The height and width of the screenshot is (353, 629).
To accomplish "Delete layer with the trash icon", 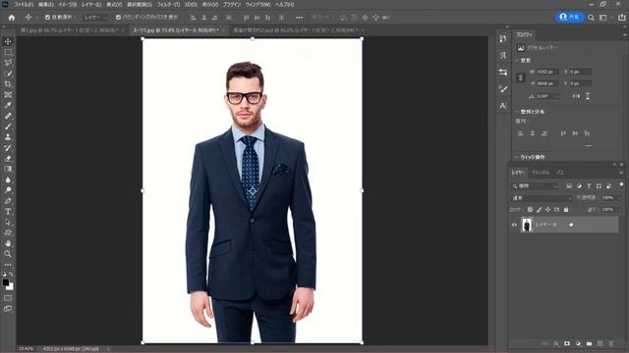I will tap(611, 343).
